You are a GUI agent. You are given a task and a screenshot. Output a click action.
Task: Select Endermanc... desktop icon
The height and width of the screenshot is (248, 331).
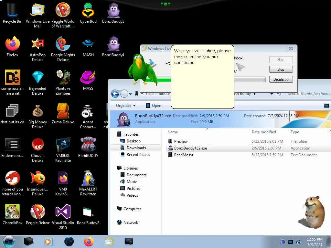click(13, 147)
